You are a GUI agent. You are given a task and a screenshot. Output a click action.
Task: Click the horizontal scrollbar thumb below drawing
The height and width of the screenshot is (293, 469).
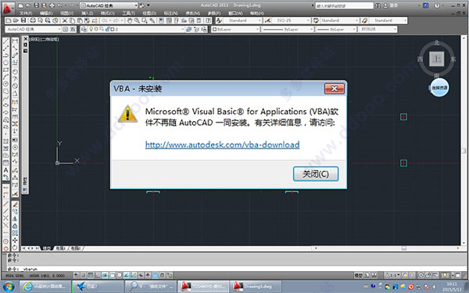coord(404,248)
